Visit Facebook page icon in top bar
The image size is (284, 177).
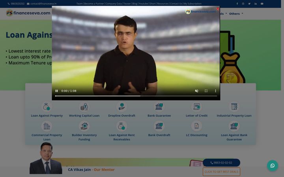237,4
